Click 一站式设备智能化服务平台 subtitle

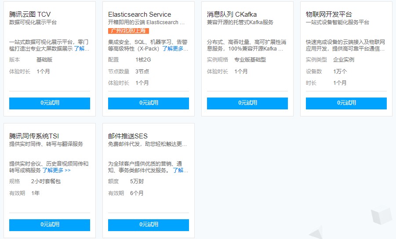(338, 22)
